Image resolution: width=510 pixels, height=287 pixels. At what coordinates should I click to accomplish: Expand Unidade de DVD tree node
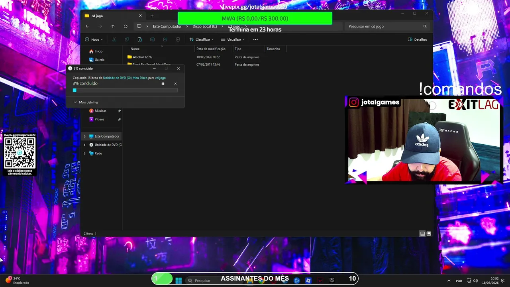point(84,145)
